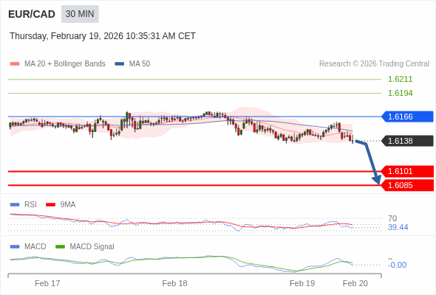This screenshot has width=436, height=295.
Task: Click the 9MA legend label
Action: tap(68, 205)
